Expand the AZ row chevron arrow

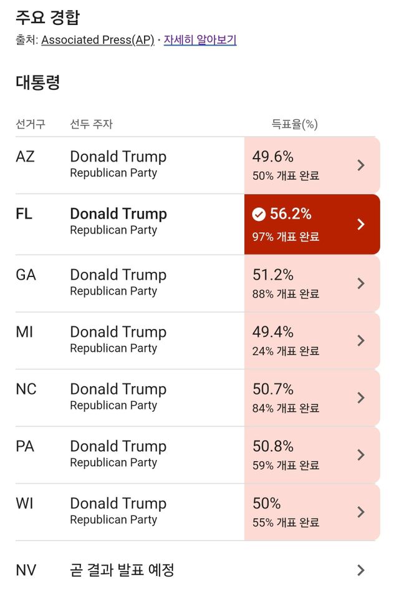360,165
